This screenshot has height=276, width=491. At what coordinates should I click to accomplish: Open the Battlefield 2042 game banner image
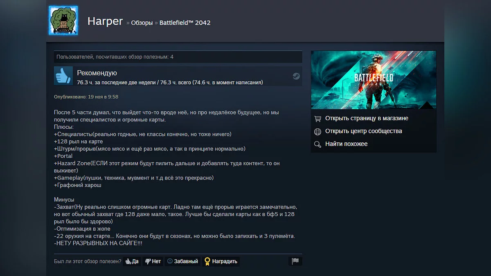pos(374,80)
